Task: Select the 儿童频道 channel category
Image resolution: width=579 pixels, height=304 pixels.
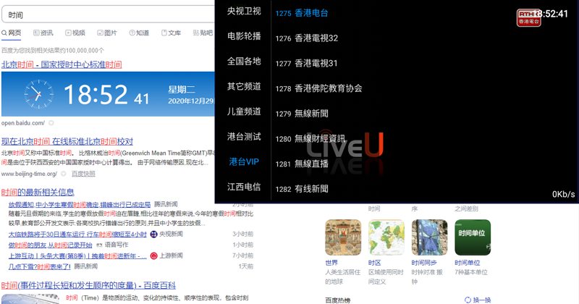Action: click(243, 111)
